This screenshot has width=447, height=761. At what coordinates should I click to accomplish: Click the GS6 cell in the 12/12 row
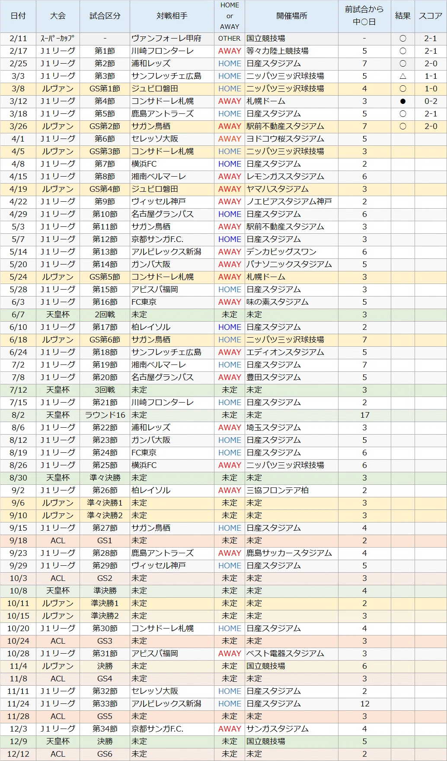(105, 754)
